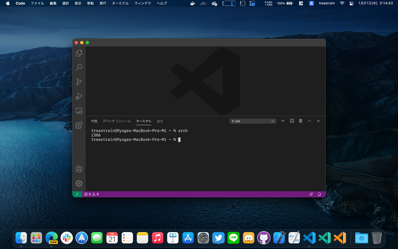The height and width of the screenshot is (249, 398).
Task: Open GitHub Desktop from the dock
Action: [264, 237]
